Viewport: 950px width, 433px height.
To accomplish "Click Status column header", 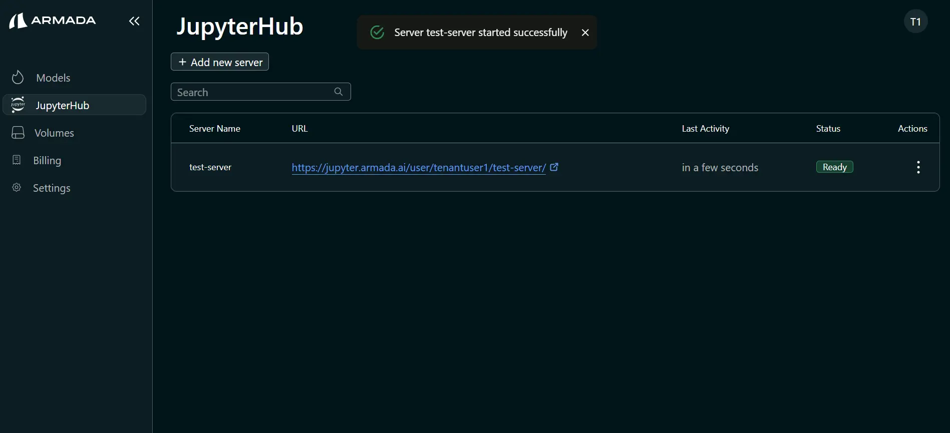I will click(828, 129).
